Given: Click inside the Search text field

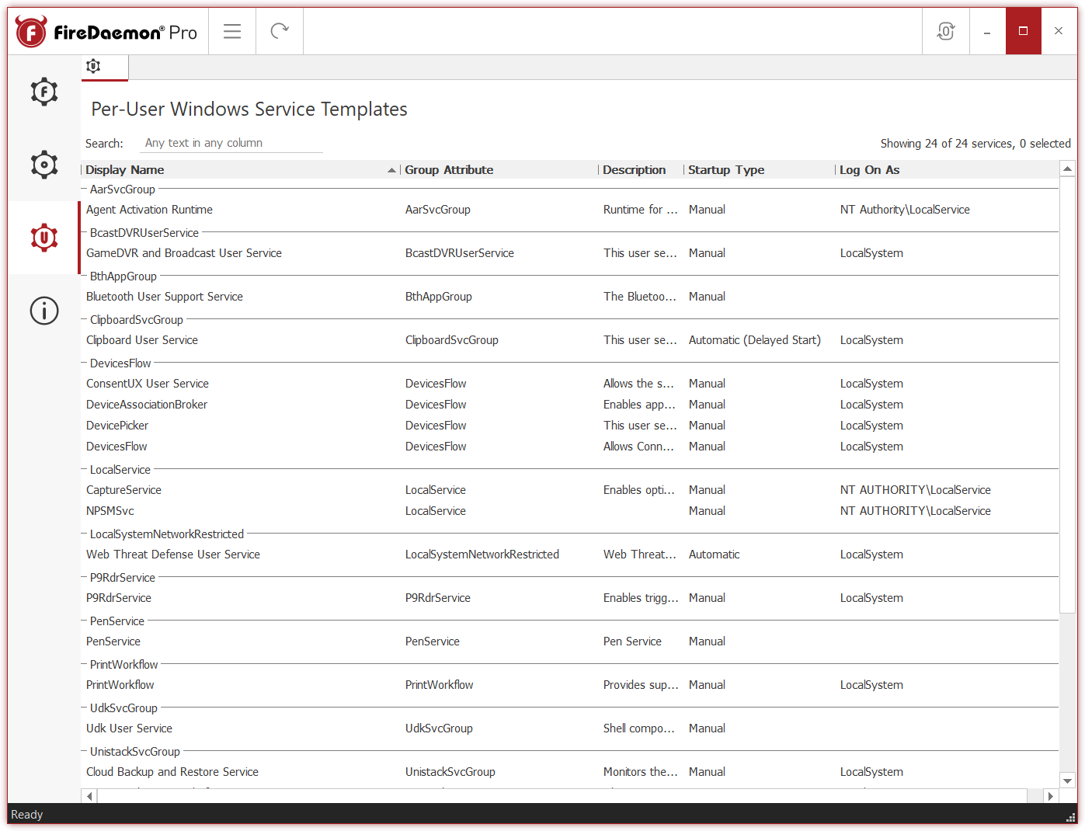Looking at the screenshot, I should [x=231, y=142].
